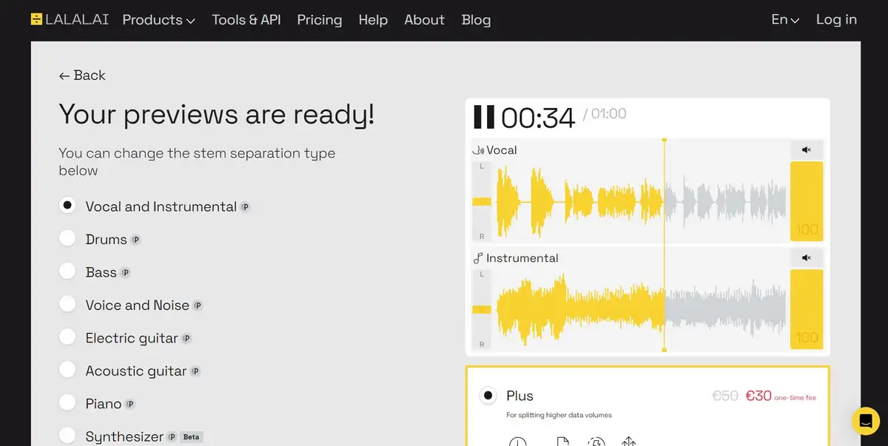The width and height of the screenshot is (888, 446).
Task: Click the premium badge beside Piano
Action: coord(130,404)
